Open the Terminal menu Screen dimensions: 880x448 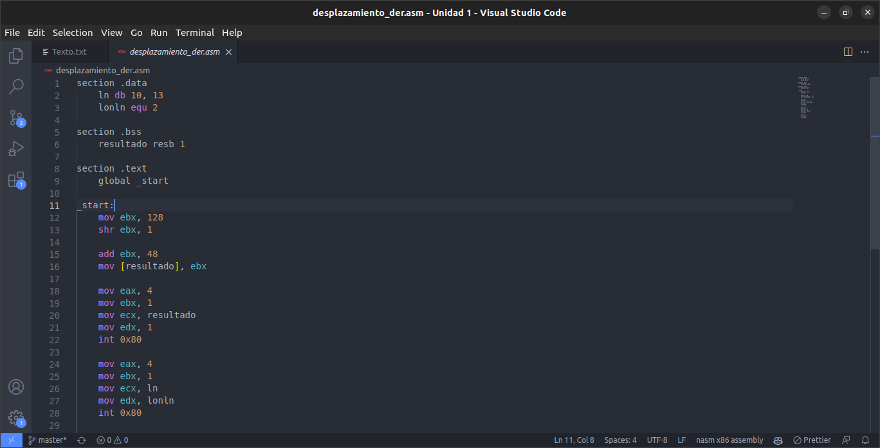point(195,33)
